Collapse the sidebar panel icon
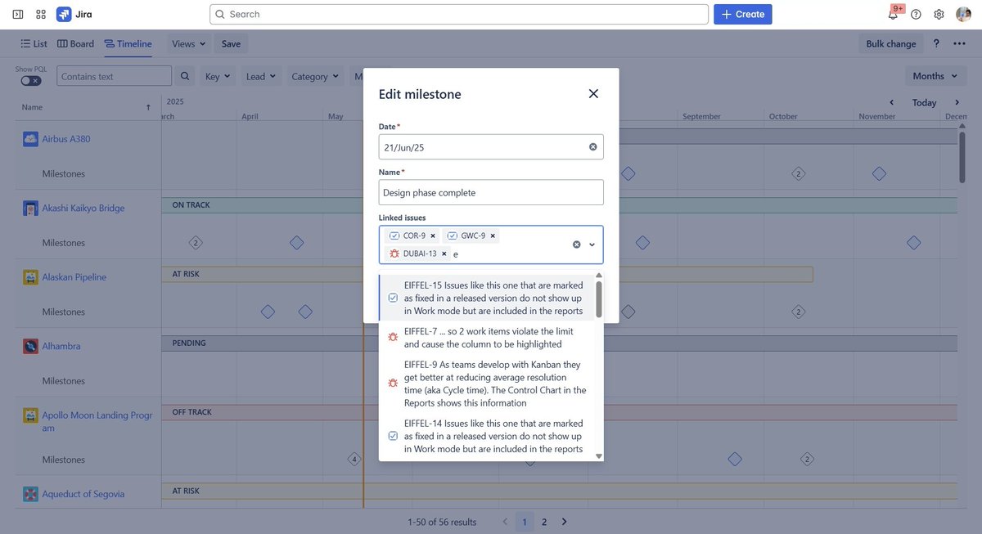Viewport: 982px width, 534px height. (18, 14)
